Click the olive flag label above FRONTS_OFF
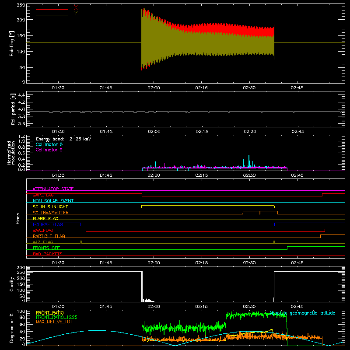 [x=43, y=242]
